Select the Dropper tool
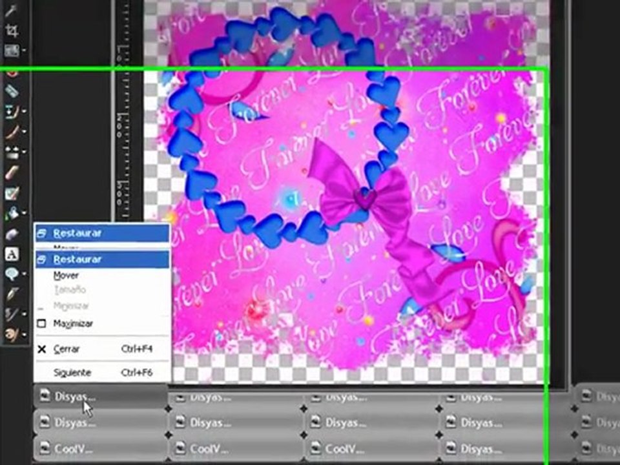Screen dimensions: 620x465 pyautogui.click(x=10, y=10)
